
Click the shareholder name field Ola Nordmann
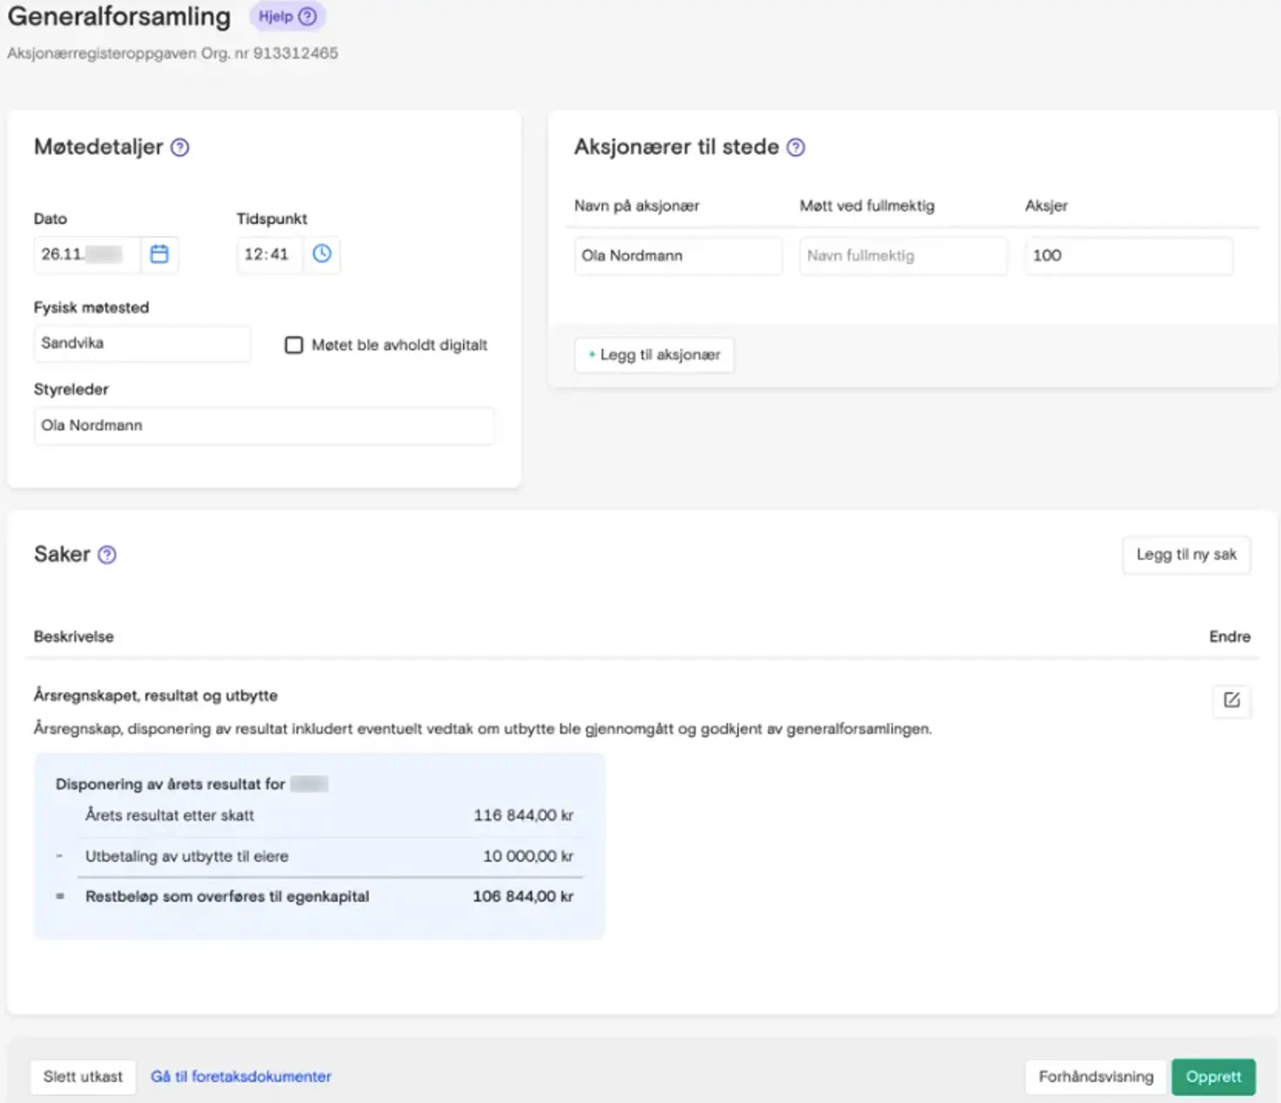(677, 256)
